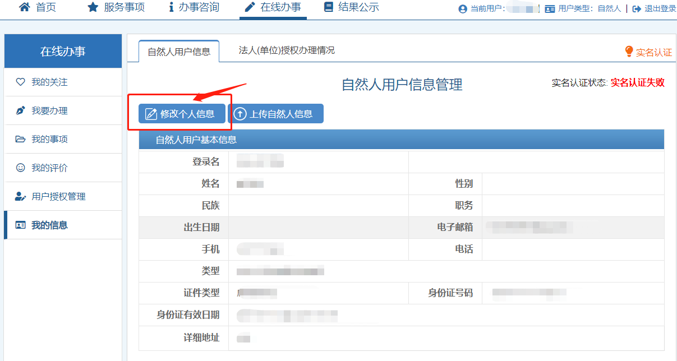This screenshot has width=677, height=361.
Task: Click the smiley icon beside 我的评价
Action: [21, 168]
